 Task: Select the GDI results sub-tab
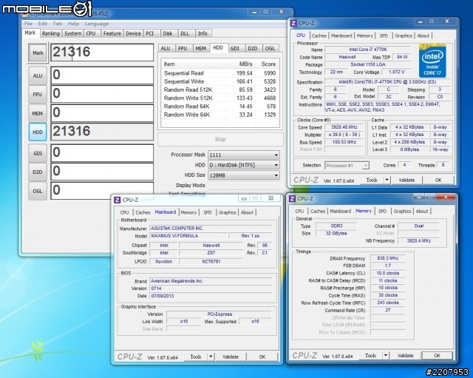pyautogui.click(x=235, y=48)
